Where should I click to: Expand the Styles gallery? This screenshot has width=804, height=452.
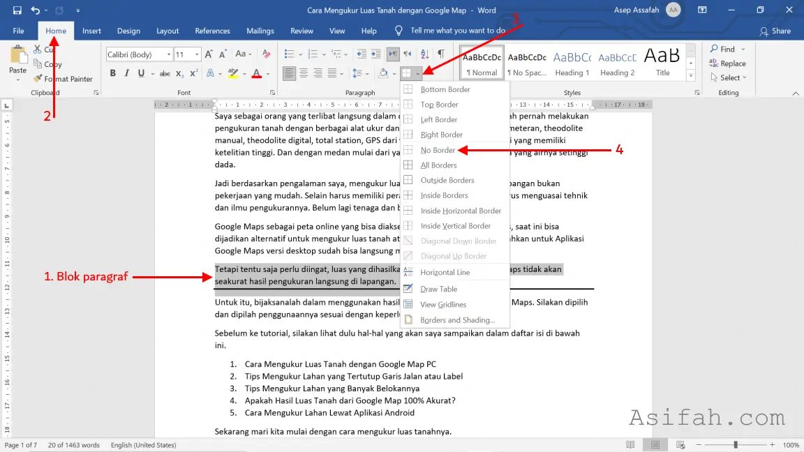[x=691, y=76]
